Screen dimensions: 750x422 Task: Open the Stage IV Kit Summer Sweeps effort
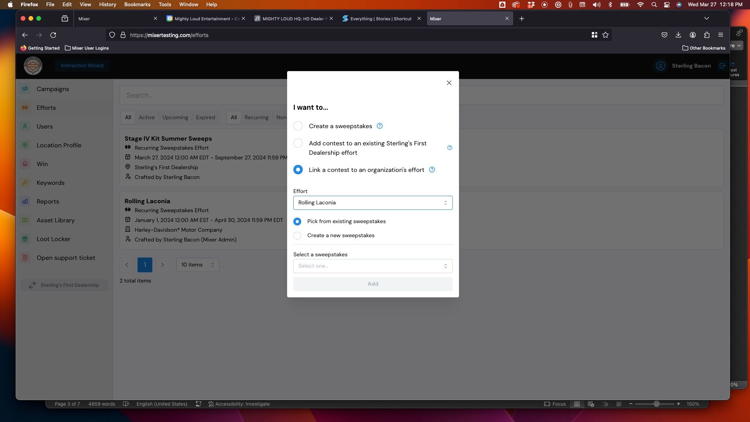click(x=168, y=139)
